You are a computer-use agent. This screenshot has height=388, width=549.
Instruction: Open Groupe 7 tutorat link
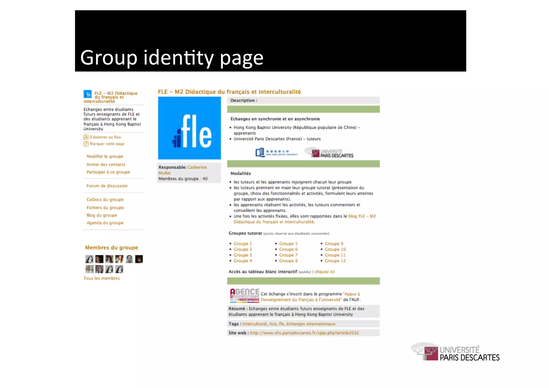[288, 255]
